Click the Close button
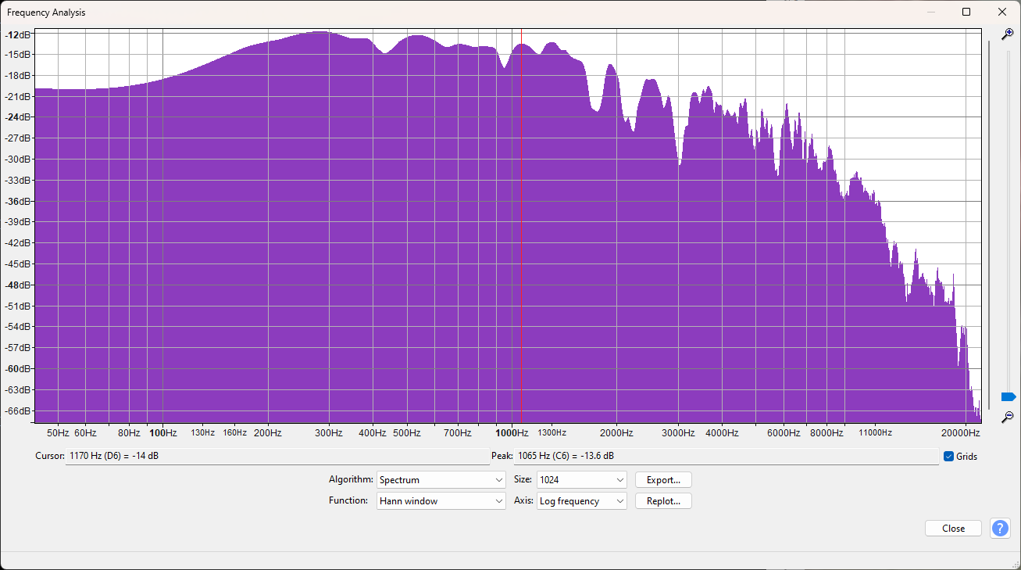The image size is (1021, 570). (953, 529)
